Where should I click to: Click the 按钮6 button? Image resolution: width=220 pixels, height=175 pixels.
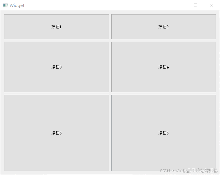pyautogui.click(x=163, y=133)
